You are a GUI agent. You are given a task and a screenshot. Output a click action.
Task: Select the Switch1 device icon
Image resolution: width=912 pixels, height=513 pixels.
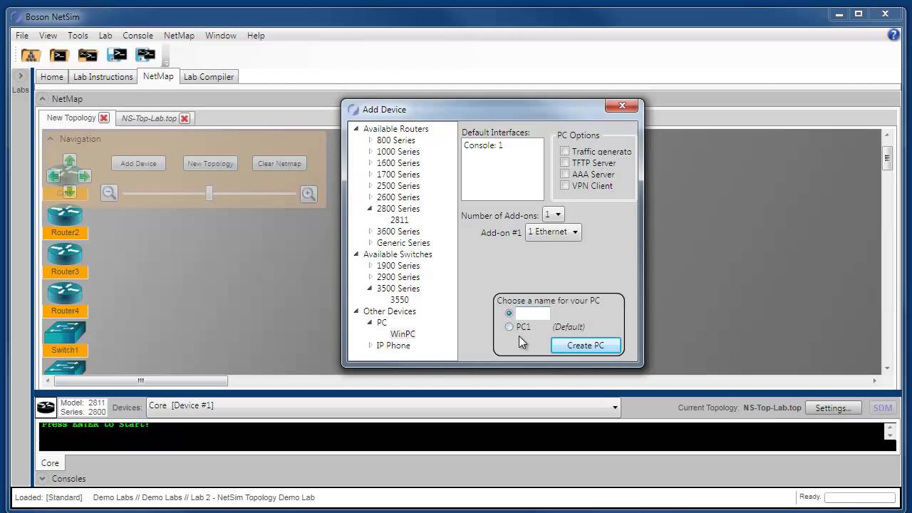tap(65, 333)
